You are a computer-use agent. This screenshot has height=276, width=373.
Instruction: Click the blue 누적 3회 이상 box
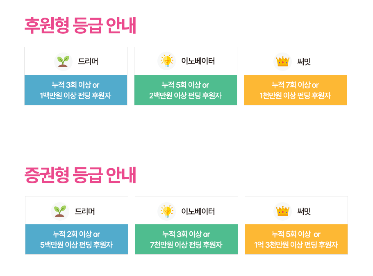click(76, 90)
